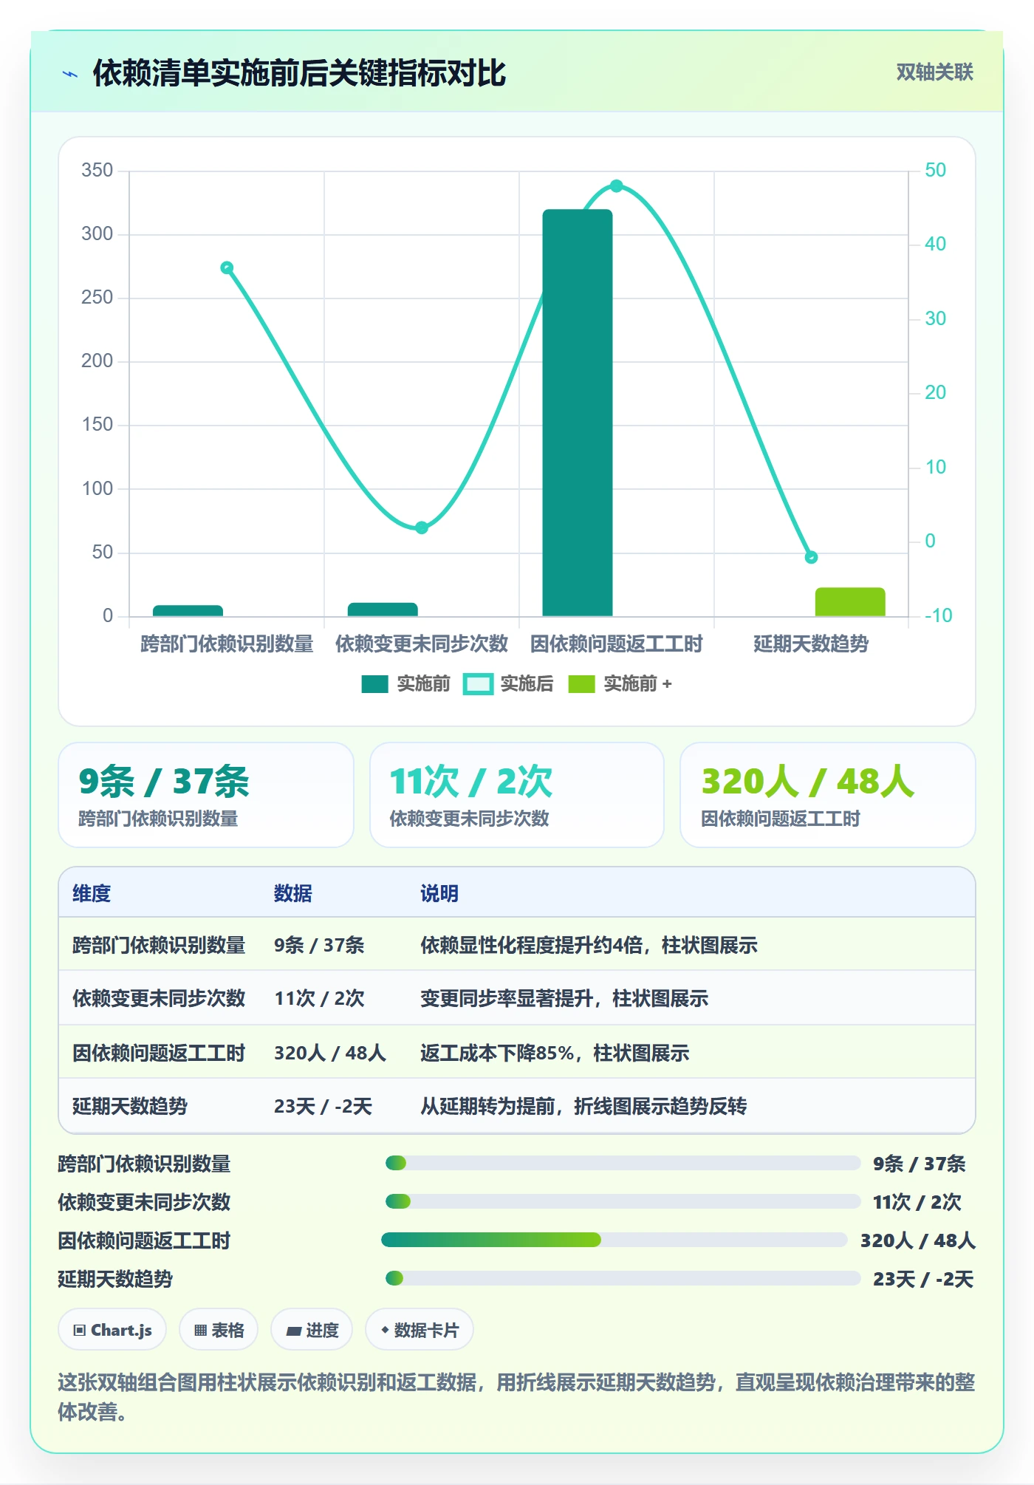Click the chart axis label 因依赖问题返工工时

617,644
